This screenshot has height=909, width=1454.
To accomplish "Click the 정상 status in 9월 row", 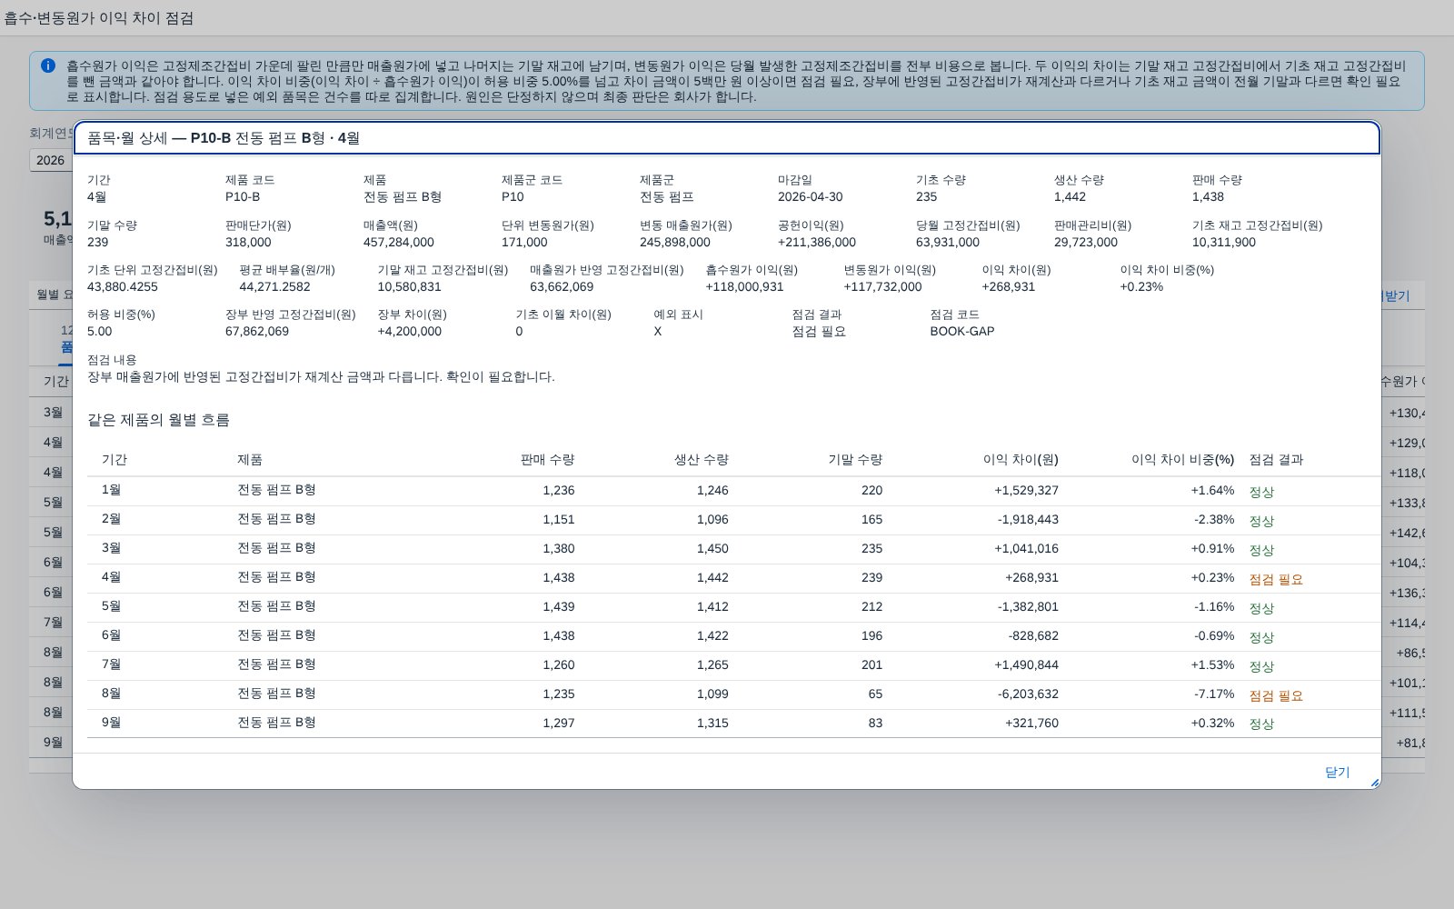I will coord(1261,724).
